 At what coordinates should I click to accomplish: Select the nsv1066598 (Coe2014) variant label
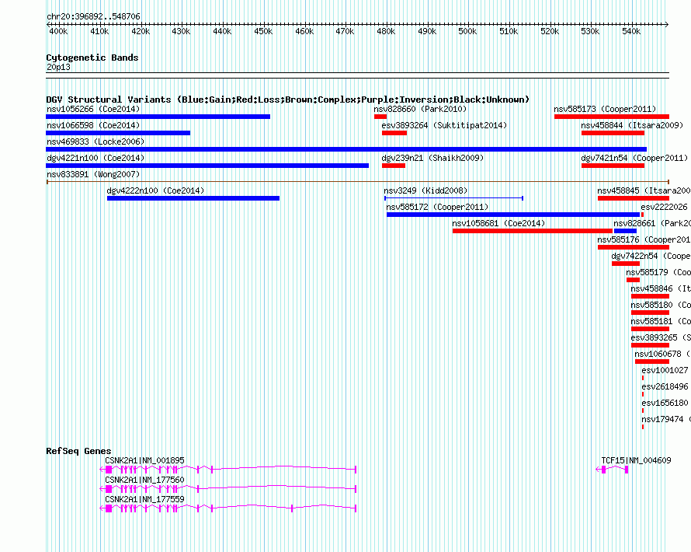[93, 125]
